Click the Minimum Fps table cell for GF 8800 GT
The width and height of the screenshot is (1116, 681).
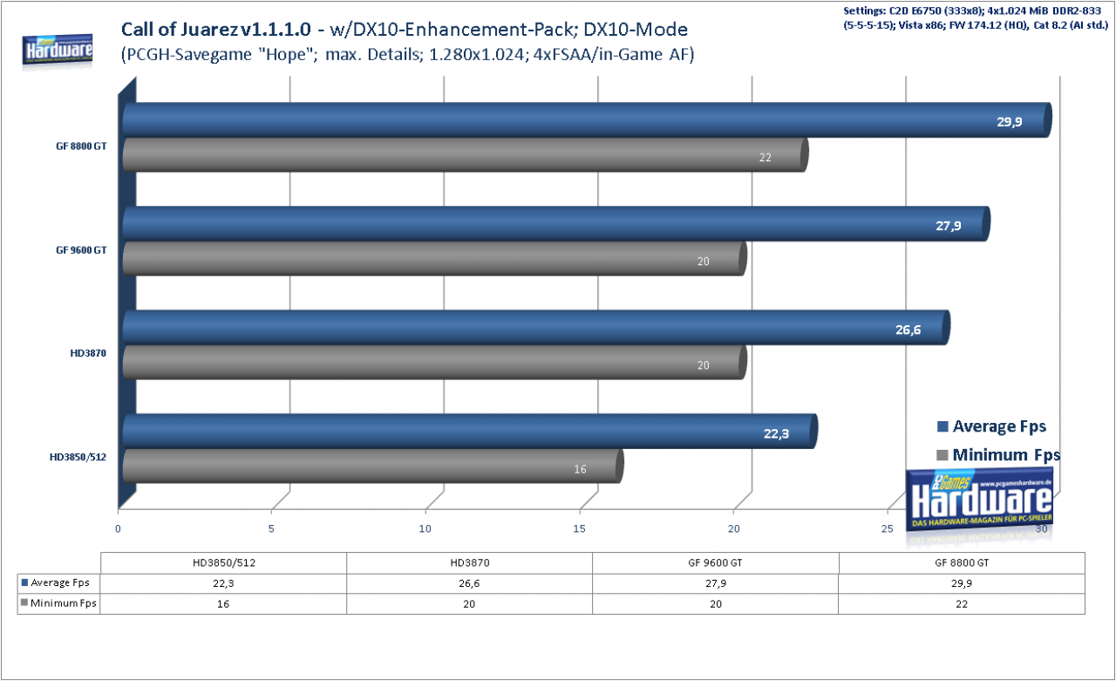pos(963,603)
